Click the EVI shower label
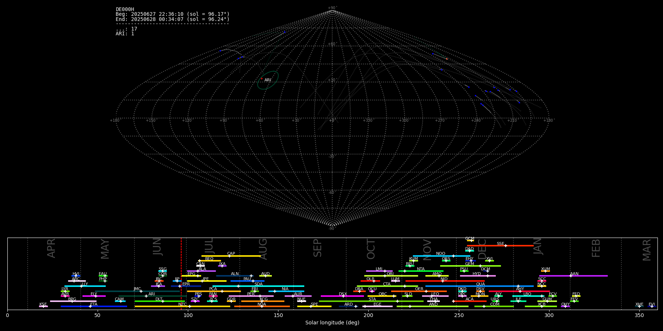Screen dimensions: 663x331 click(x=652, y=305)
